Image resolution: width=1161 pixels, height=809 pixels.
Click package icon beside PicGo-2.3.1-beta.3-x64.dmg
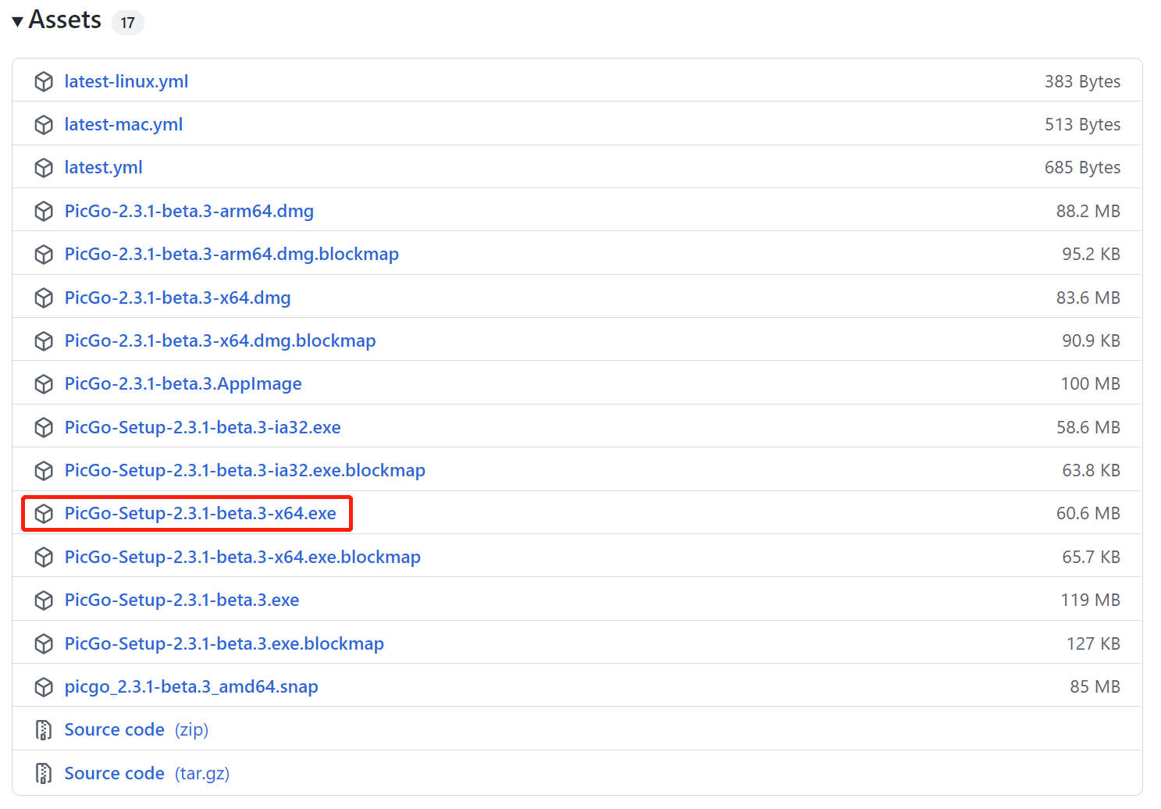(x=44, y=298)
